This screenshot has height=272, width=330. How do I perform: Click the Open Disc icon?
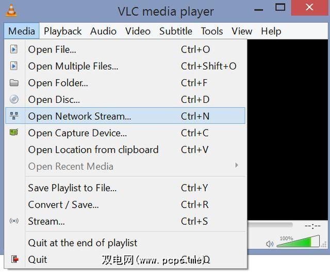14,99
